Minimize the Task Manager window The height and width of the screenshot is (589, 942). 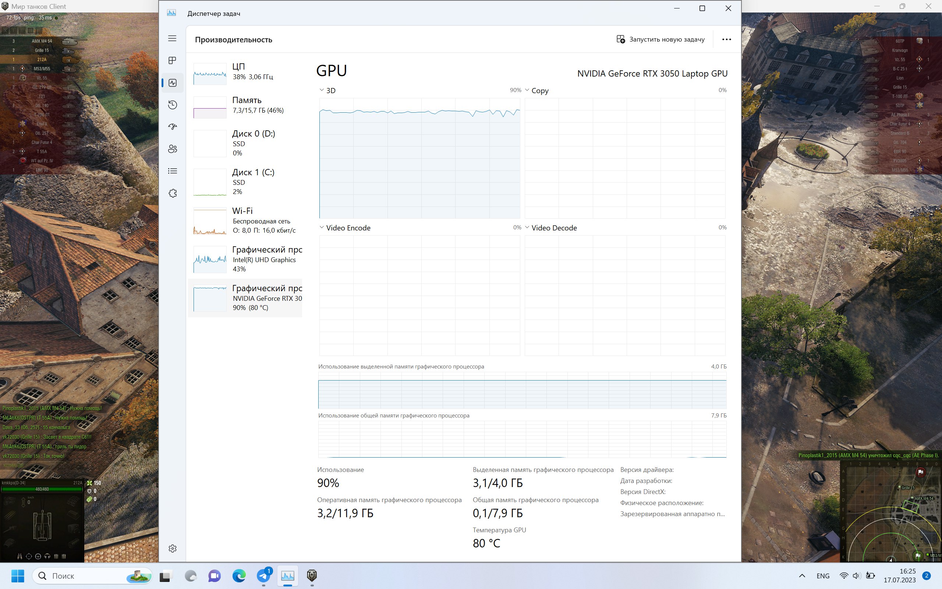(677, 8)
